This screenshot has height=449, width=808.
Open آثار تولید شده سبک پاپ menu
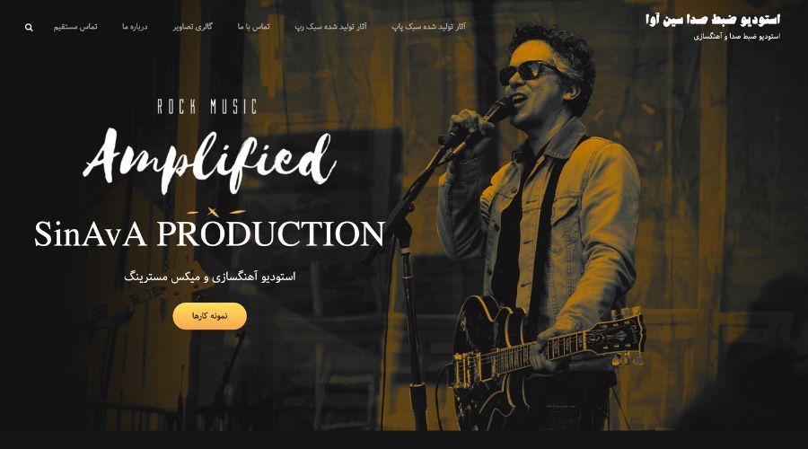(429, 26)
